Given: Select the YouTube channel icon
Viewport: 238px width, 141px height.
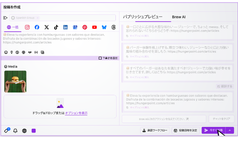Looking at the screenshot, I should (94, 27).
